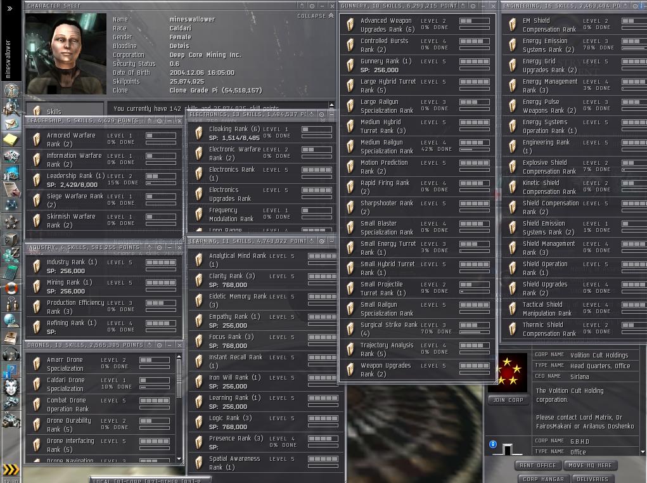Open People and Places magnifier icon
The width and height of the screenshot is (647, 483).
pos(11,107)
